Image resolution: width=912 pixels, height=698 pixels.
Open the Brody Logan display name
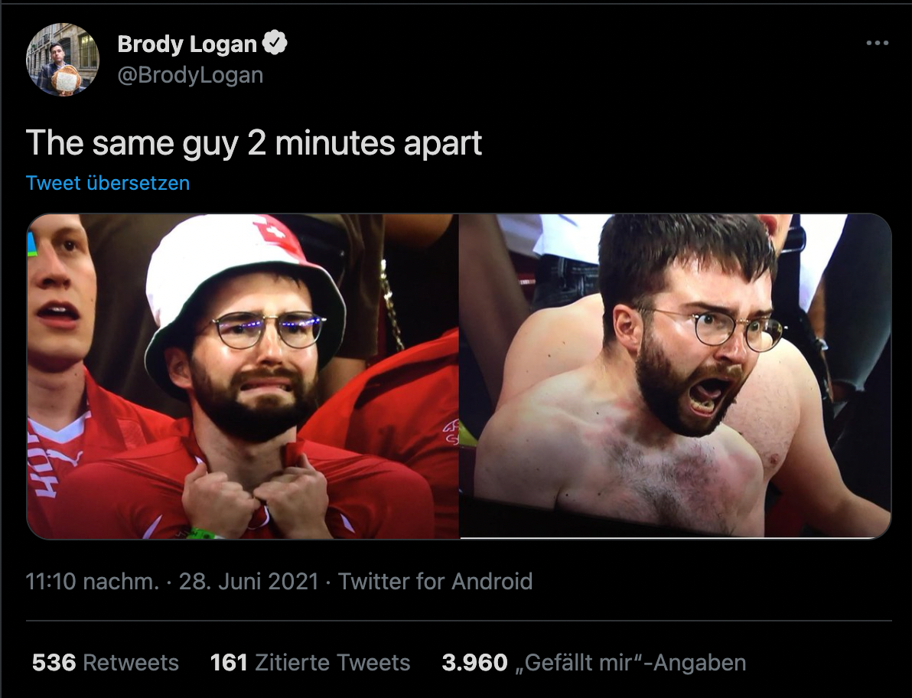pyautogui.click(x=187, y=44)
